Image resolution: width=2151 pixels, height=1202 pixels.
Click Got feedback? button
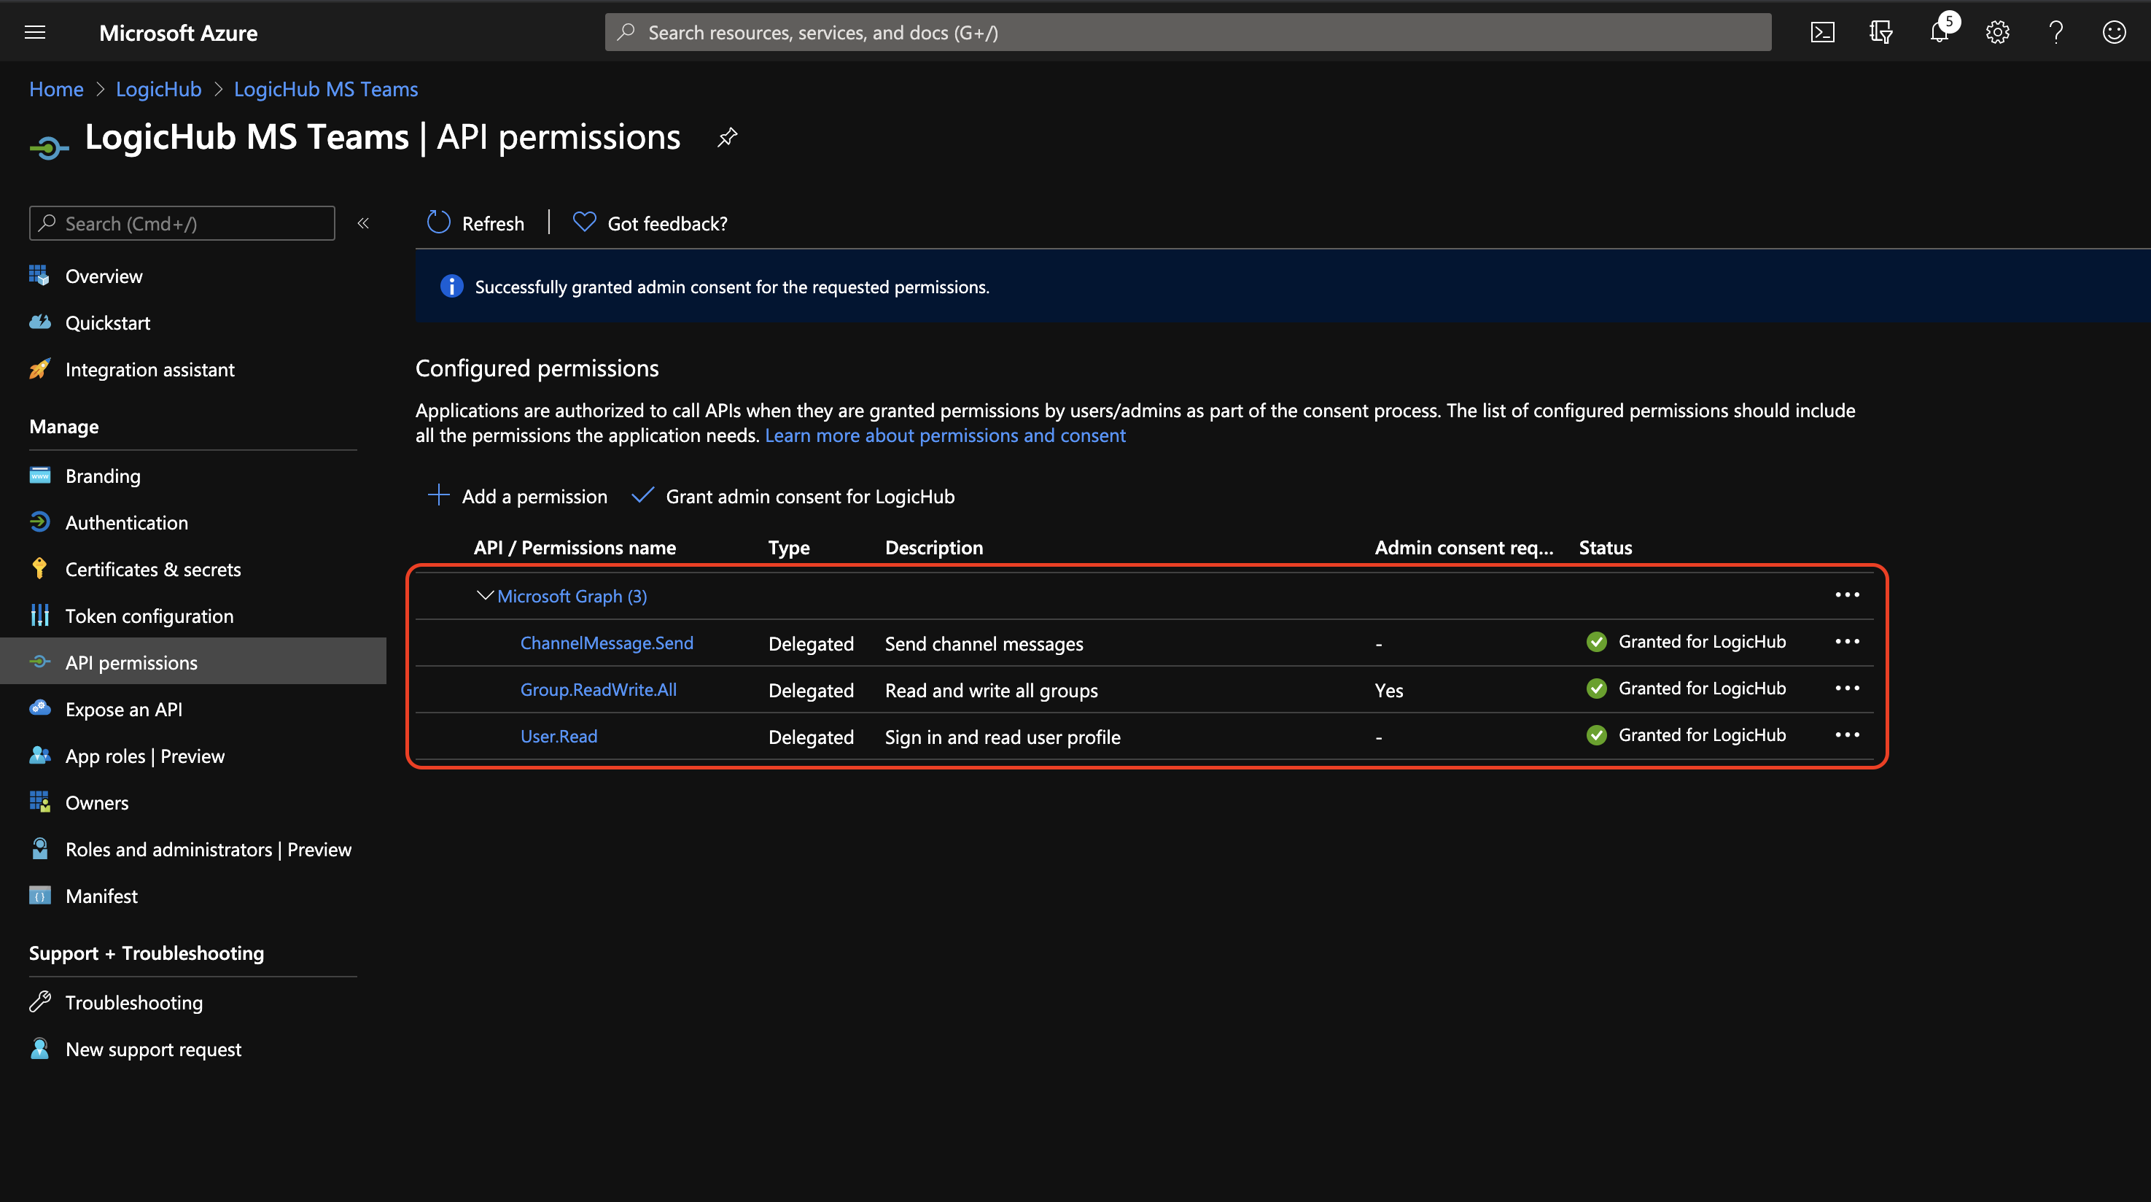point(650,223)
